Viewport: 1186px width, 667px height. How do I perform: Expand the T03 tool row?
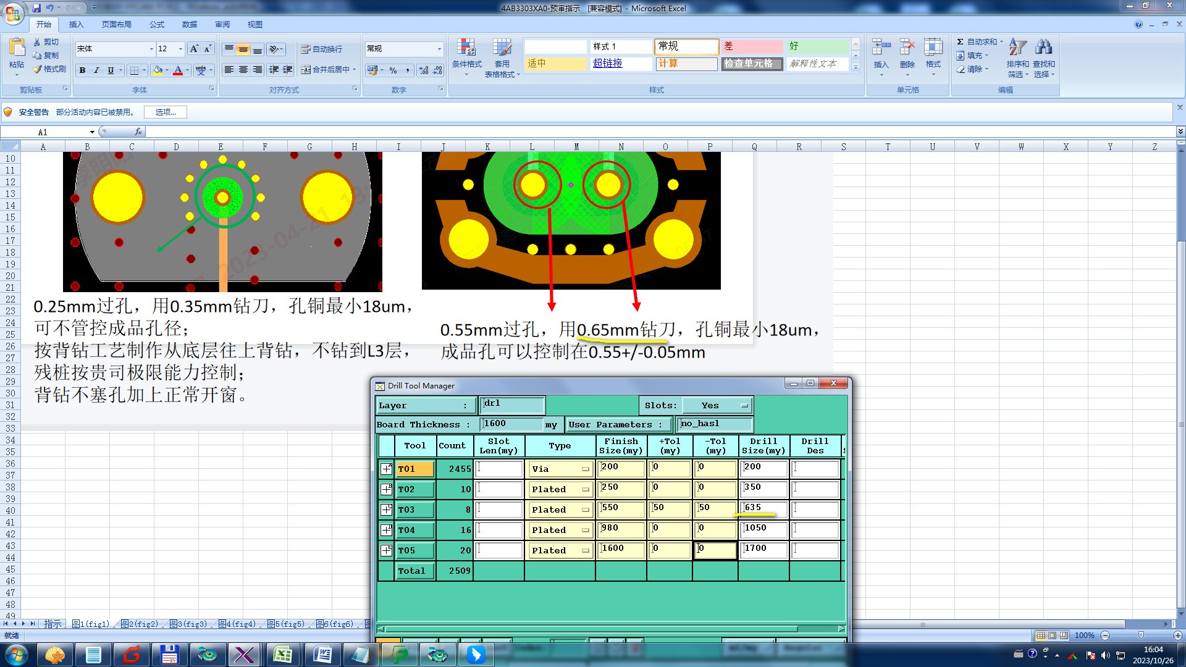tap(386, 510)
